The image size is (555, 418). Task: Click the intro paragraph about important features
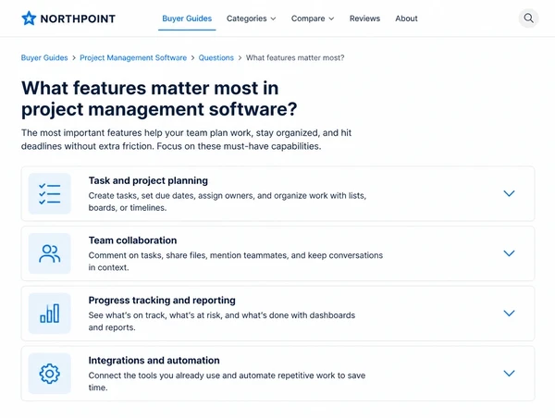click(x=186, y=140)
